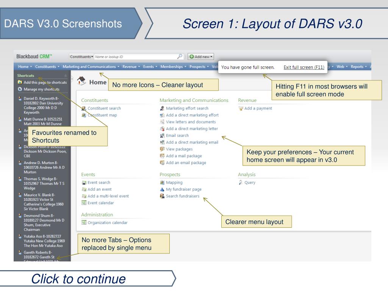Click the Marketing effort search icon

[162, 108]
